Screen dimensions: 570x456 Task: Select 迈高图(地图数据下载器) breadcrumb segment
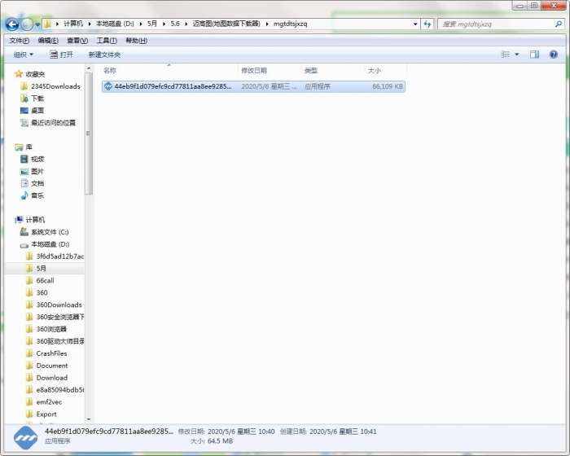pyautogui.click(x=226, y=24)
